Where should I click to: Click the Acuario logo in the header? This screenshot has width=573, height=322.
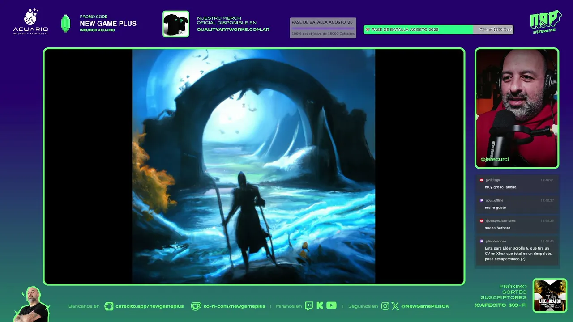click(x=30, y=21)
